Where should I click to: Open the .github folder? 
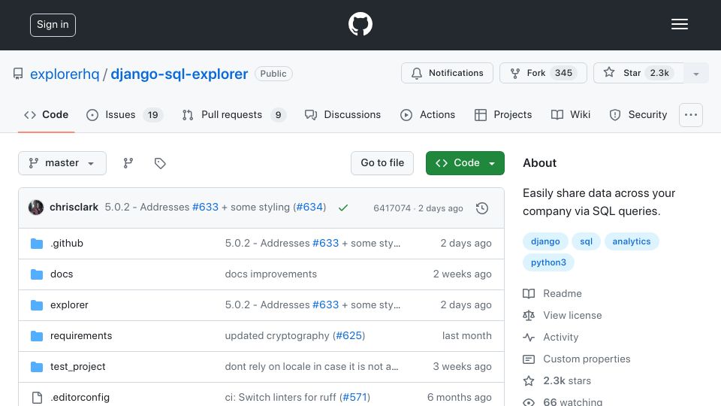[67, 243]
